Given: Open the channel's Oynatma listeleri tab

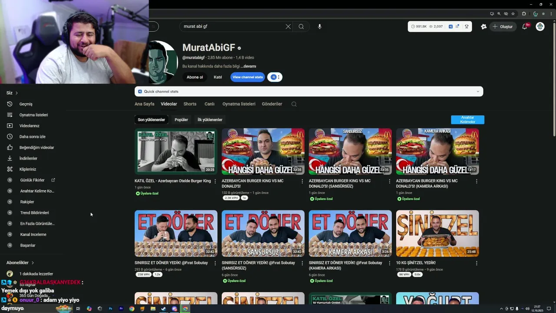Looking at the screenshot, I should 239,104.
